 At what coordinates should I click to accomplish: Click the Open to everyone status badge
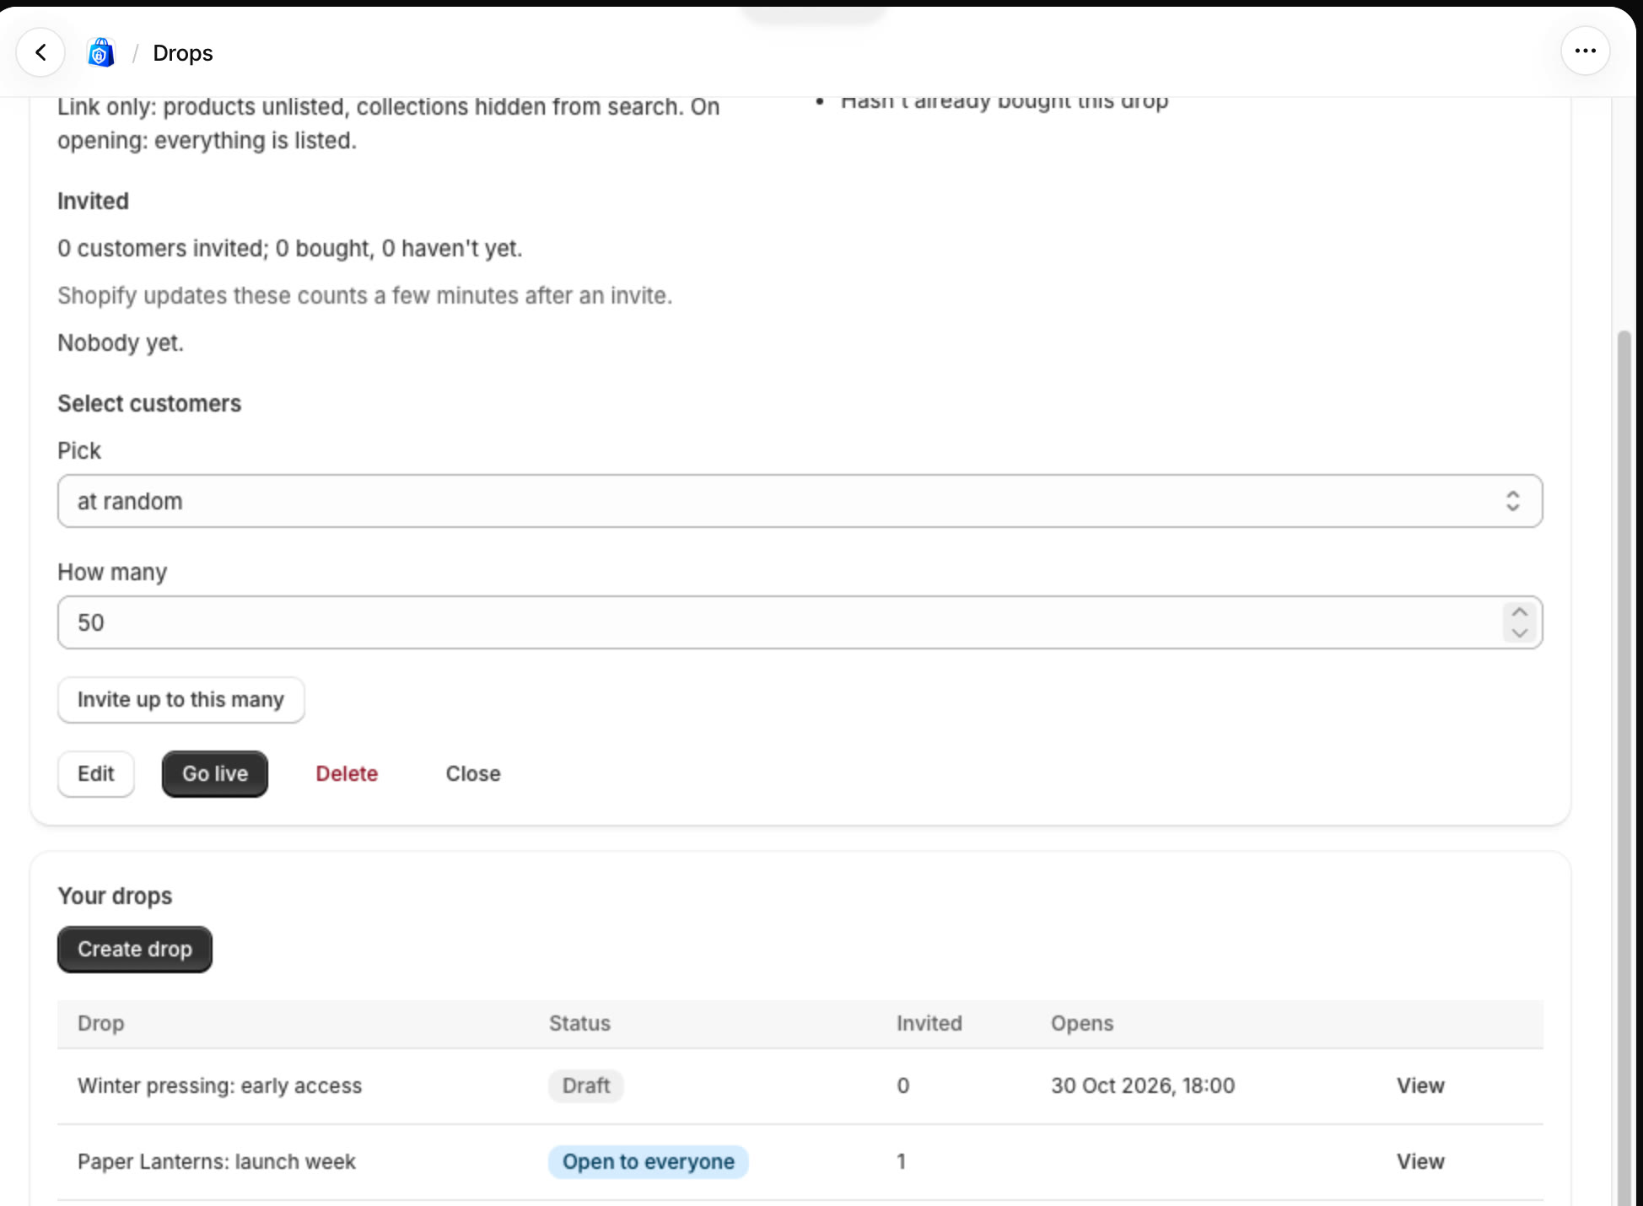coord(648,1162)
